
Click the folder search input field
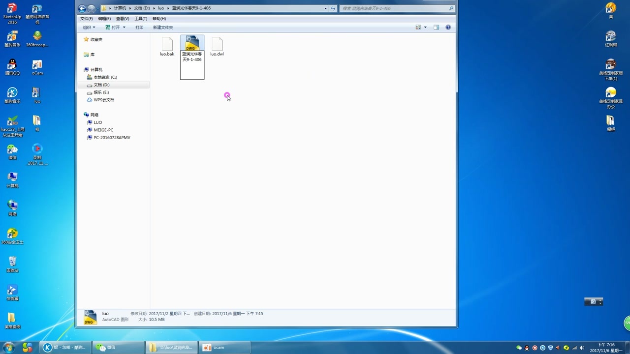pos(394,8)
